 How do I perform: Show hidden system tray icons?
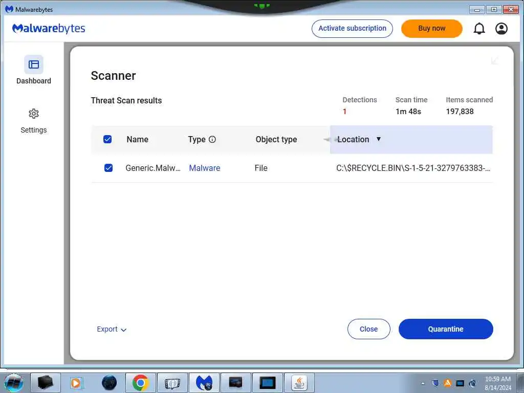[x=423, y=383]
